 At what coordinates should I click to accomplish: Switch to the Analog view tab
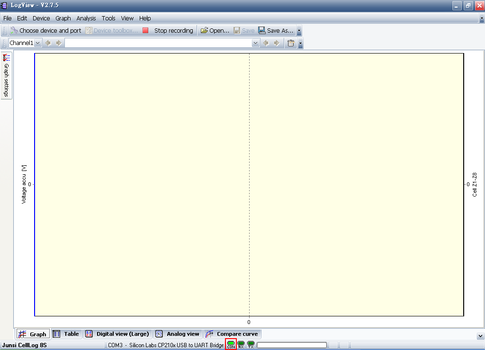coord(178,334)
